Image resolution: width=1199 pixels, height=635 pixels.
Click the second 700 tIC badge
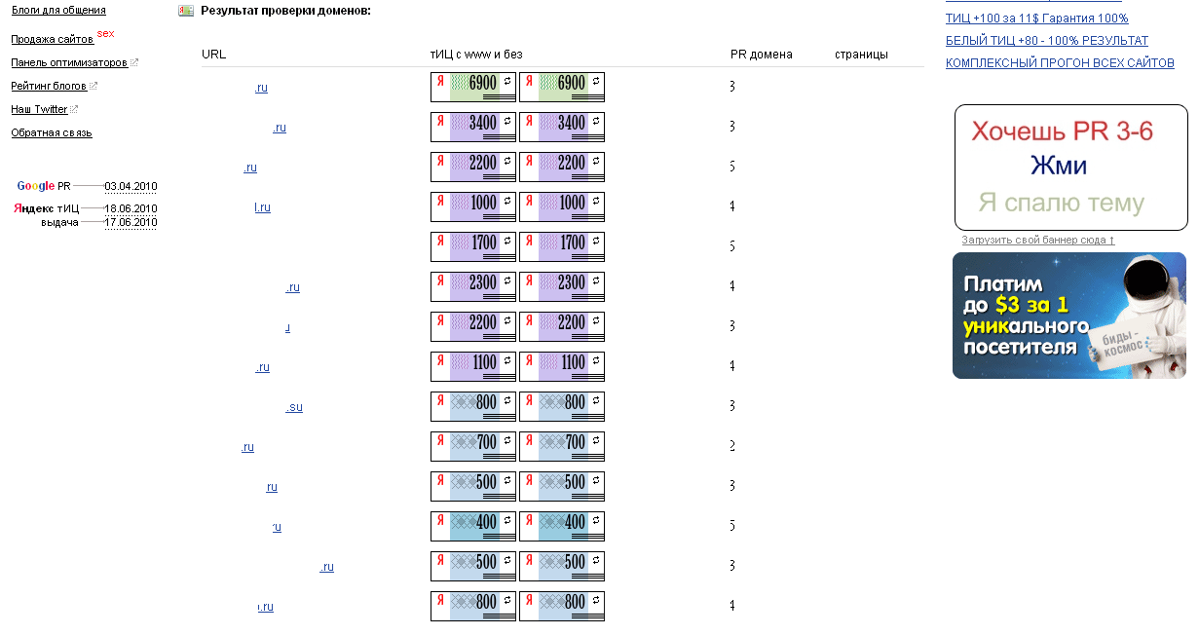click(x=562, y=446)
